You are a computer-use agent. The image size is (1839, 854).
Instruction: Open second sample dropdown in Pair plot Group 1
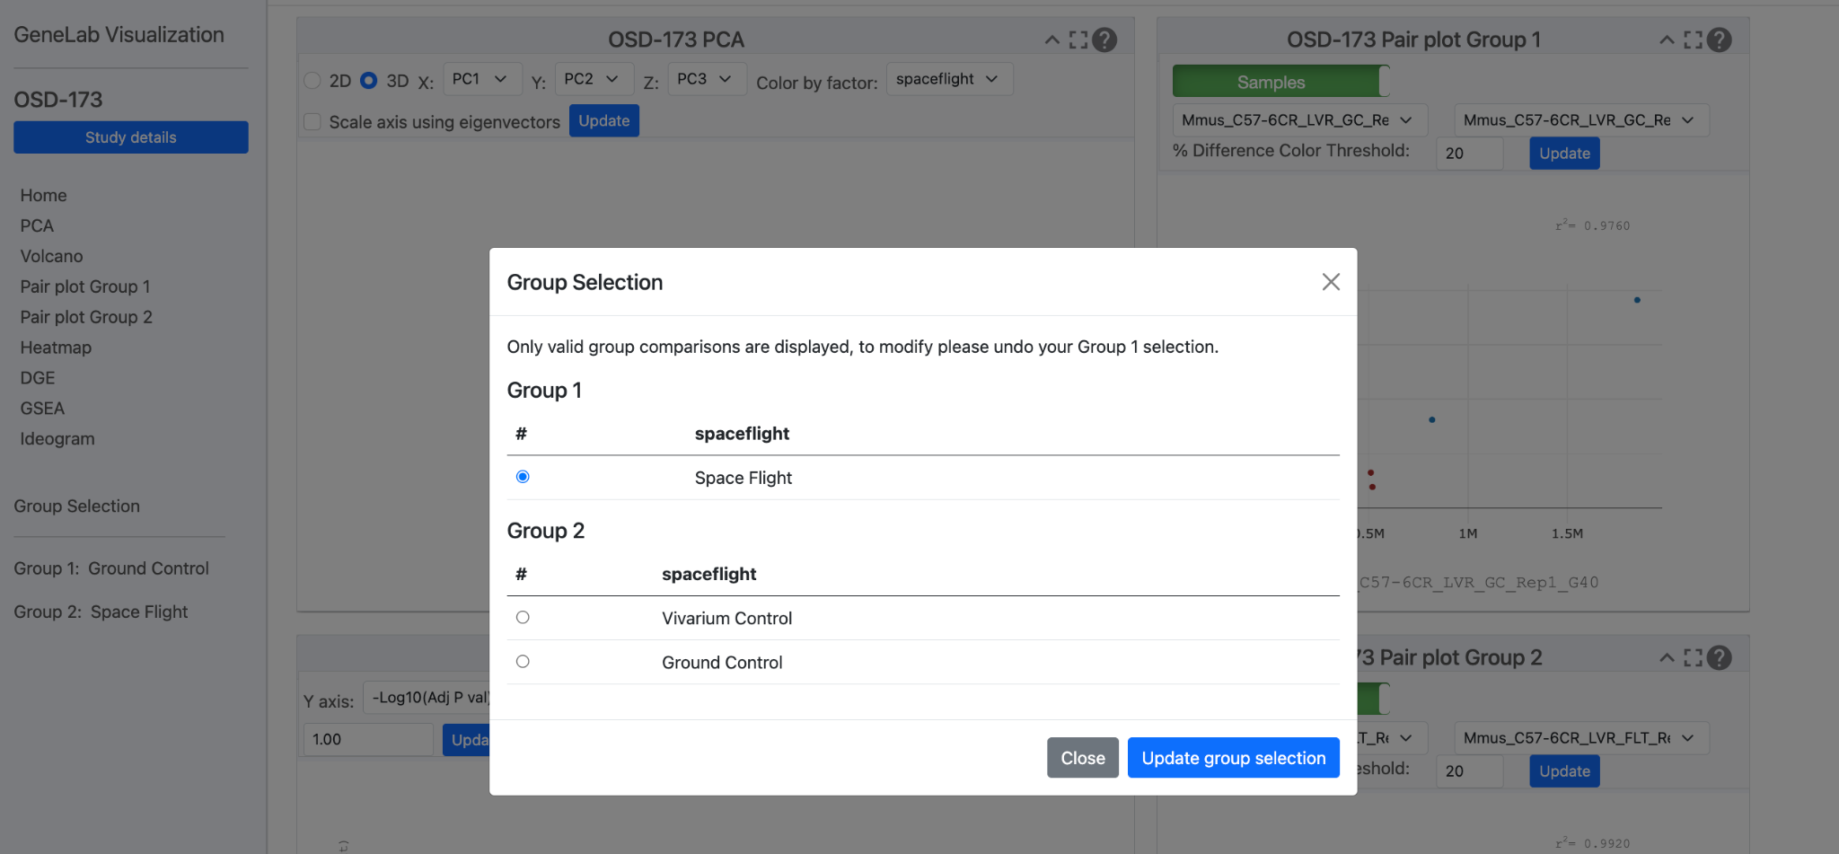(1581, 120)
